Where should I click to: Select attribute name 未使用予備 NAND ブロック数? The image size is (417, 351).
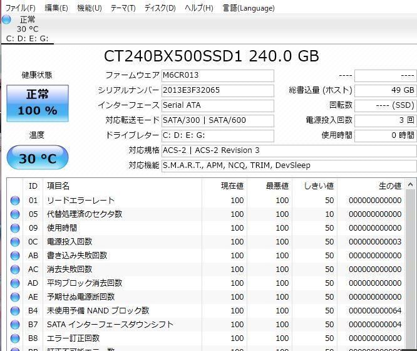point(98,311)
